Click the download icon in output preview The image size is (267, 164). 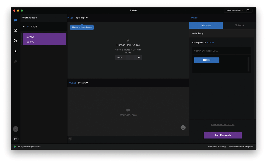click(183, 128)
